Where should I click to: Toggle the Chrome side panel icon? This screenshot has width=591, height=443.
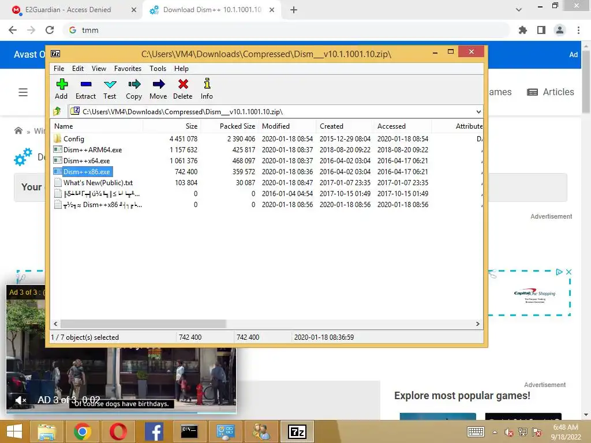[x=541, y=30]
